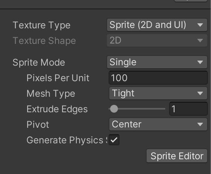Open the Texture Type dropdown
The height and width of the screenshot is (174, 211).
(157, 25)
